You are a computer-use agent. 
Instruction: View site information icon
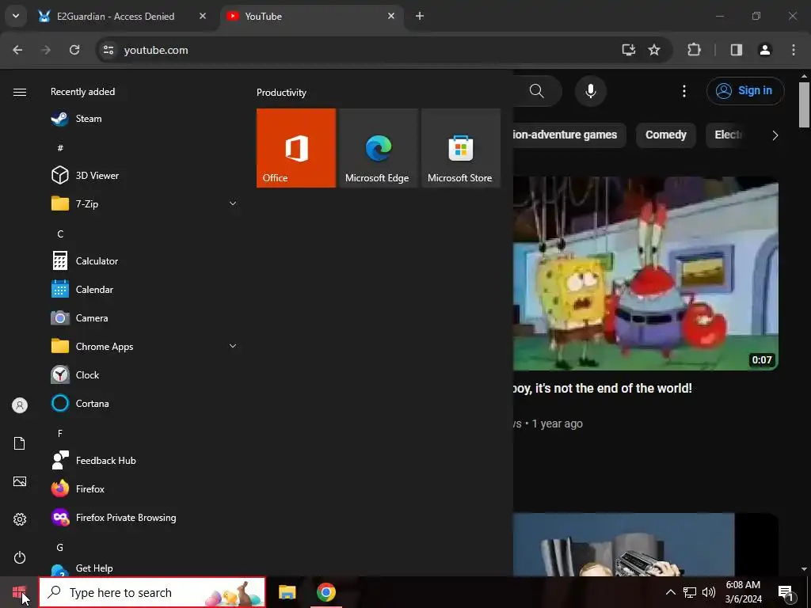pyautogui.click(x=109, y=50)
